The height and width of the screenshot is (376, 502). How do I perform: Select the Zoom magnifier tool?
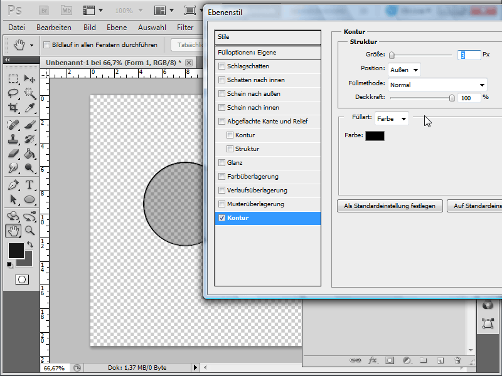(29, 231)
